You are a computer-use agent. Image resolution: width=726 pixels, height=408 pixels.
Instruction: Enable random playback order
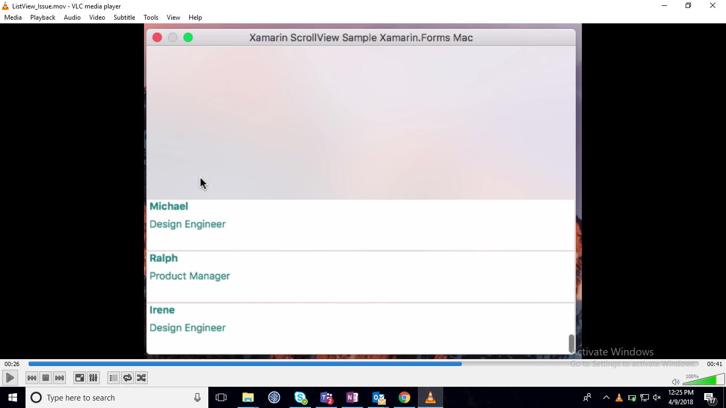[x=141, y=378]
